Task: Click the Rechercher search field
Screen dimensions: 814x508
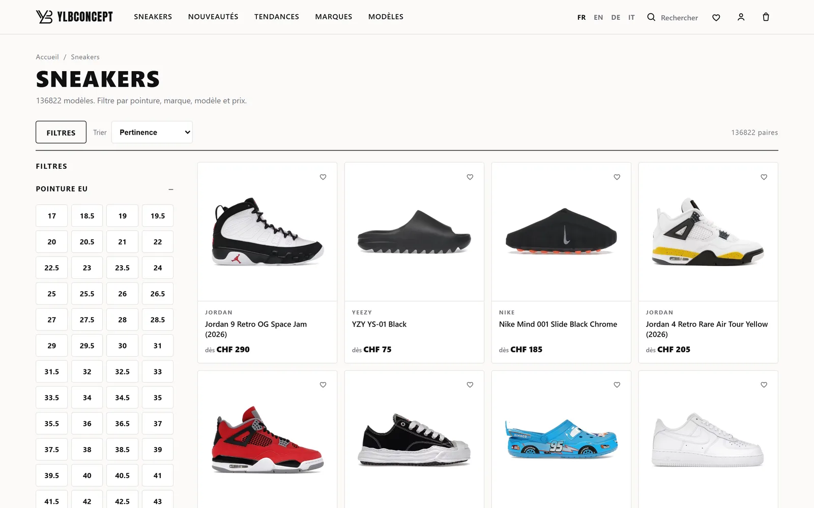Action: tap(679, 18)
